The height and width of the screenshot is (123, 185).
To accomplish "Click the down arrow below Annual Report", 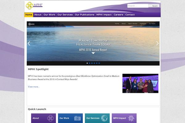I will [93, 53].
